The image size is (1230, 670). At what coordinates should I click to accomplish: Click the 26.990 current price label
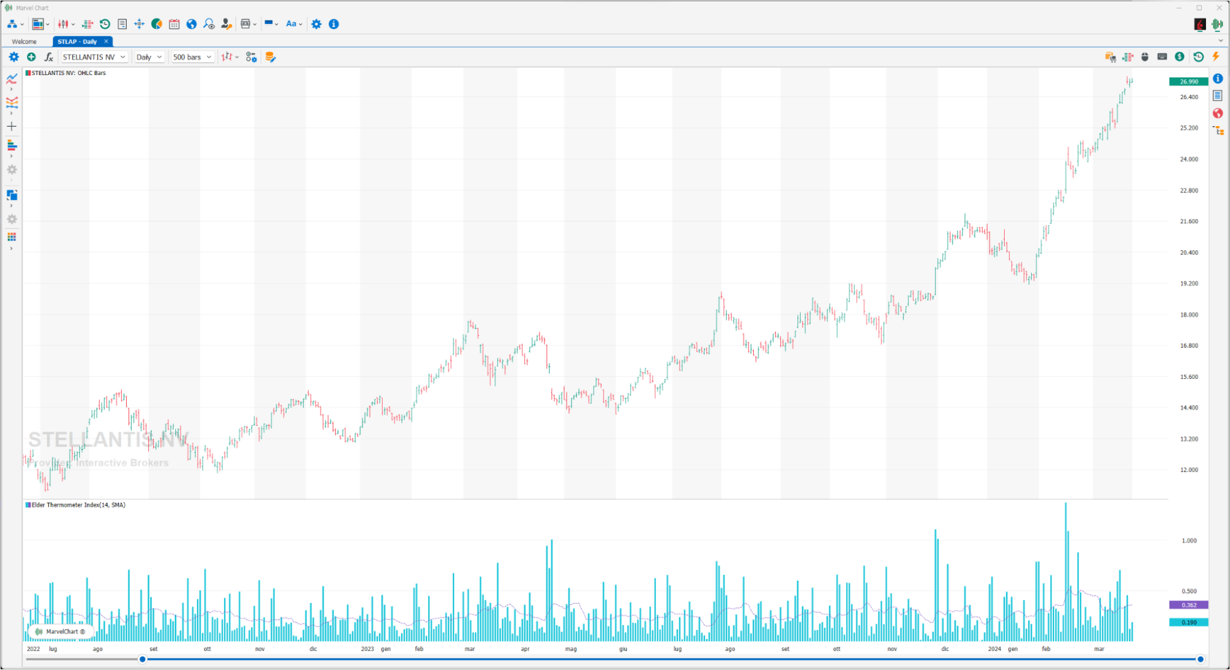pyautogui.click(x=1188, y=82)
